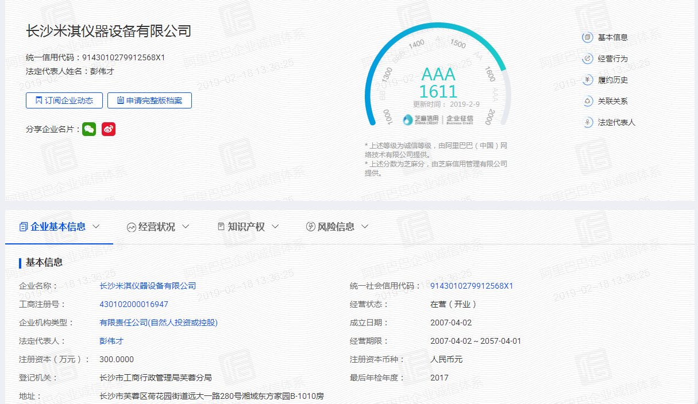The image size is (698, 404).
Task: Expand the 知识产权 dropdown arrow
Action: [275, 226]
